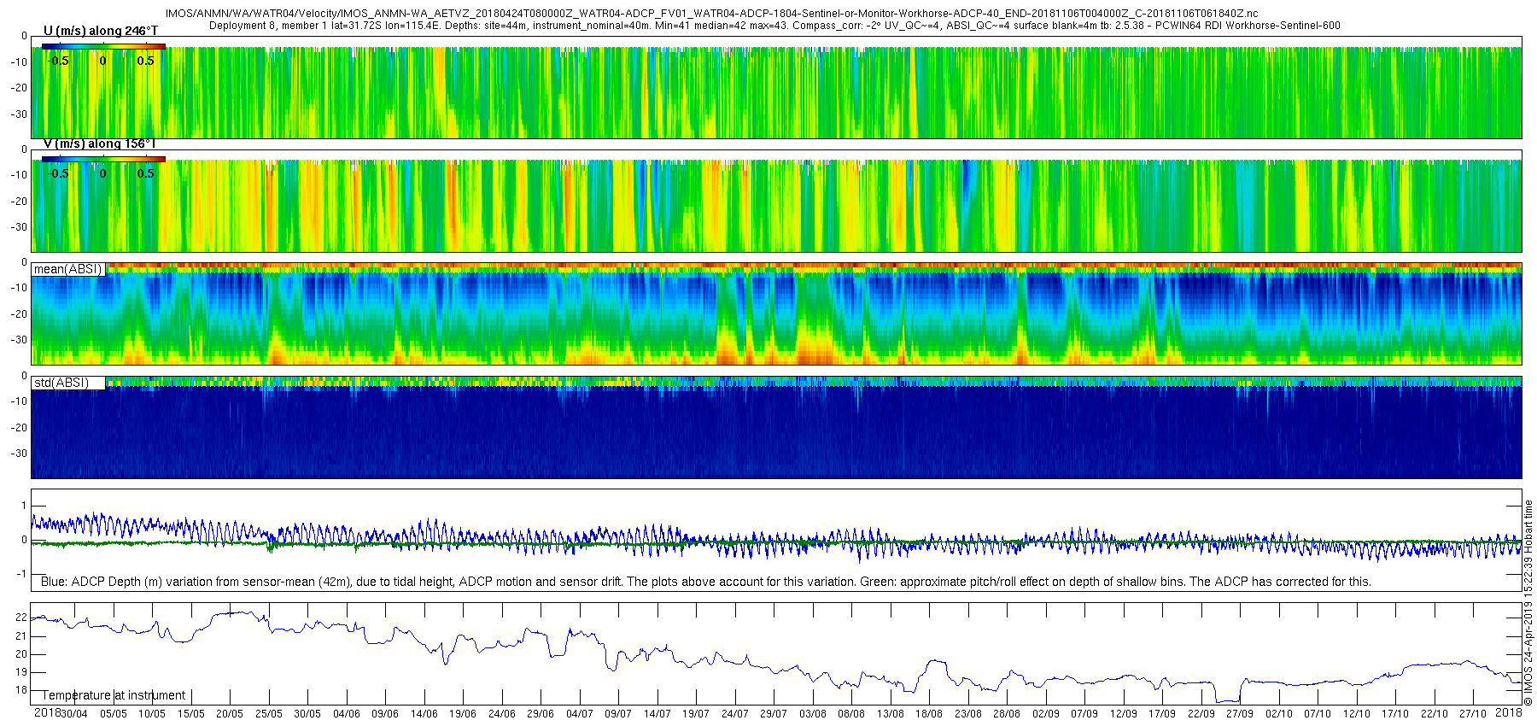Click the temperature time-series plot area
The width and height of the screenshot is (1537, 726).
point(776,653)
